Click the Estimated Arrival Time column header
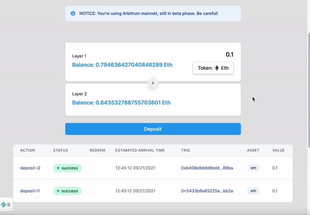The image size is (310, 215). (x=140, y=150)
